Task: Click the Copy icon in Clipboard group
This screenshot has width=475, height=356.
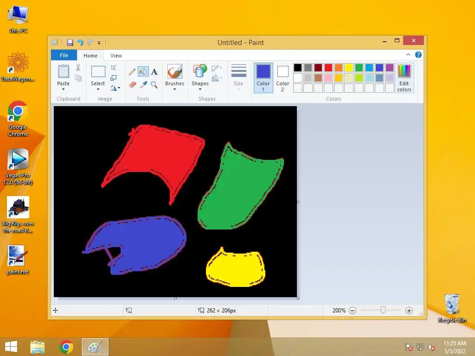Action: pos(78,78)
